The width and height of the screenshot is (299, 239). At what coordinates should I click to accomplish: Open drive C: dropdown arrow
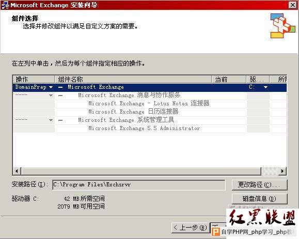265,87
